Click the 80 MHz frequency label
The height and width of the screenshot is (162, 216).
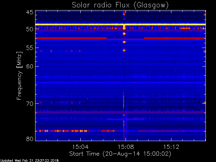click(x=30, y=139)
